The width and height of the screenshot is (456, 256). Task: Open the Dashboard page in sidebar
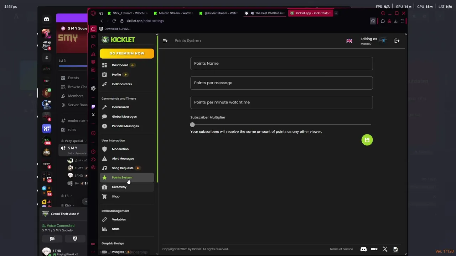(127, 65)
